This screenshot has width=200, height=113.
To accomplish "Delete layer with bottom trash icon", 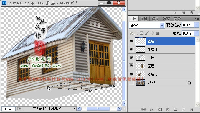I will (x=191, y=109).
